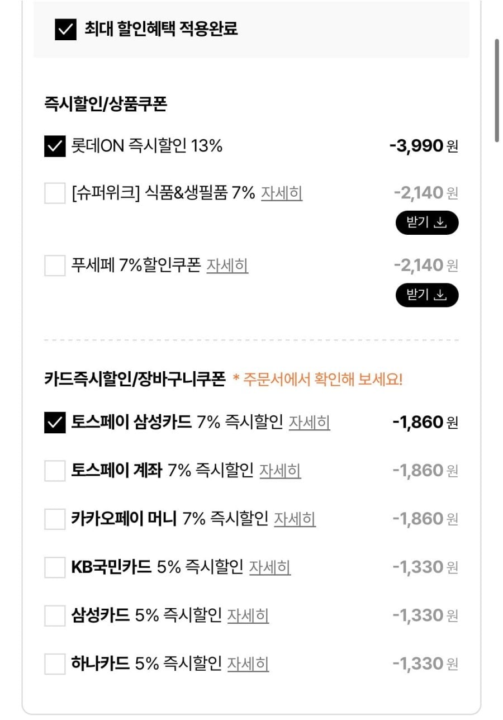Show 자세히 details for 카카오페이 머니

pyautogui.click(x=295, y=519)
